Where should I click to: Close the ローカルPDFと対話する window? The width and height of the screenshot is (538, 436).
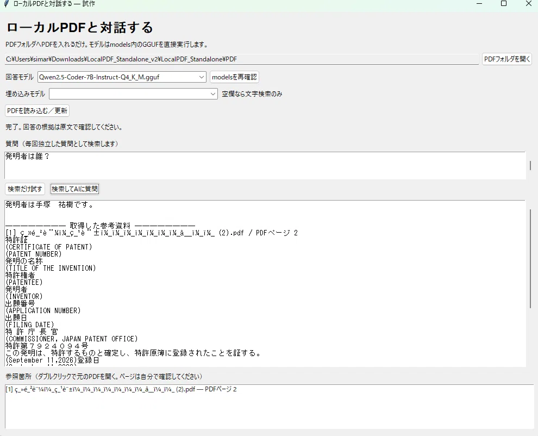pos(528,4)
